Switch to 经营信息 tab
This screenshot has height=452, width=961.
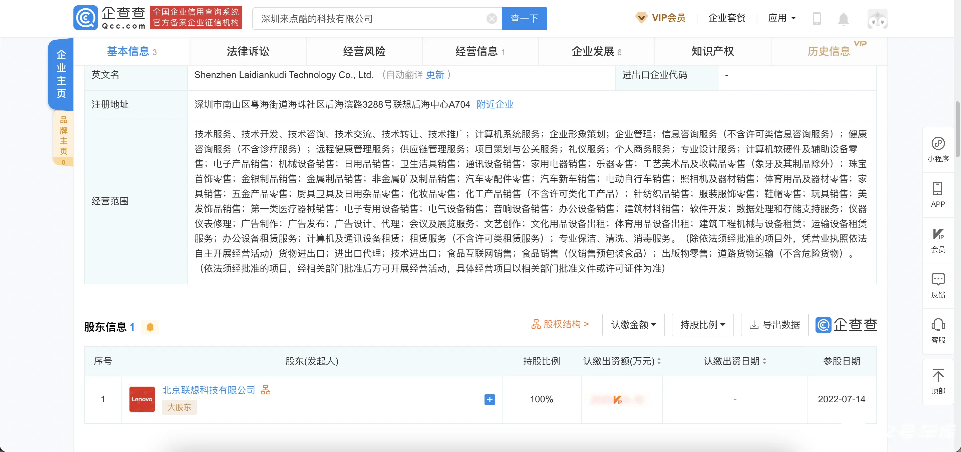(x=480, y=51)
